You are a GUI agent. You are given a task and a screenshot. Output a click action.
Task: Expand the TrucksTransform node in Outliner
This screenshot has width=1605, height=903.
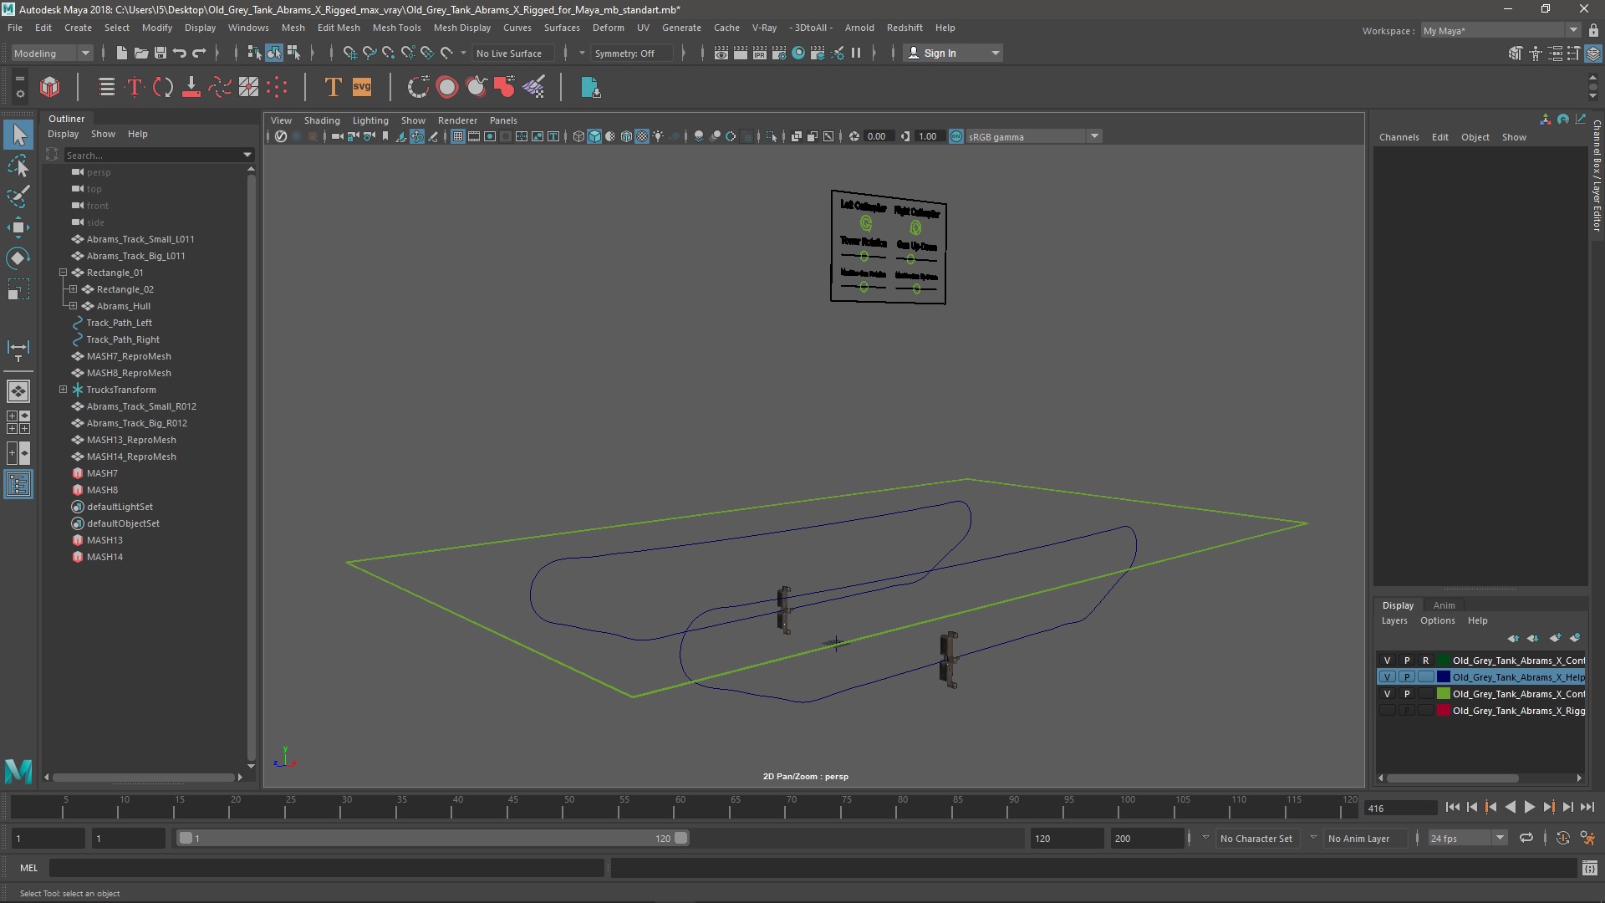tap(63, 390)
